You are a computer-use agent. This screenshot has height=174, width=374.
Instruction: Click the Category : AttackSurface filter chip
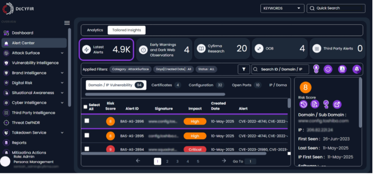pyautogui.click(x=130, y=69)
